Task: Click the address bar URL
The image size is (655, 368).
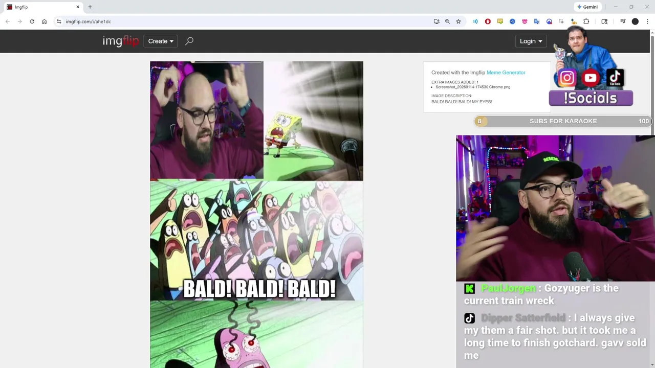Action: pyautogui.click(x=89, y=21)
